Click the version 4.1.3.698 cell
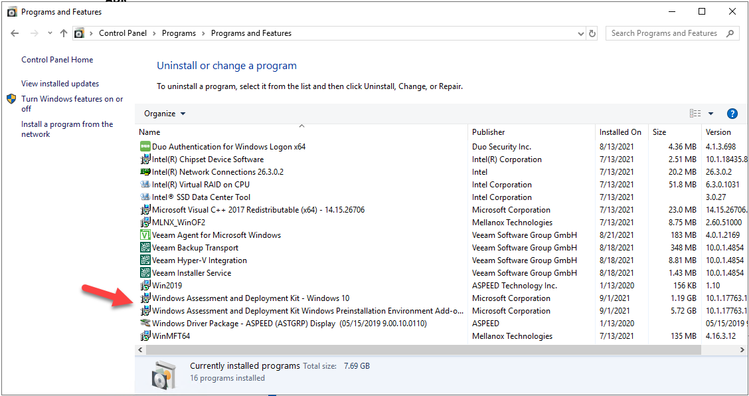This screenshot has height=396, width=749. pos(721,147)
